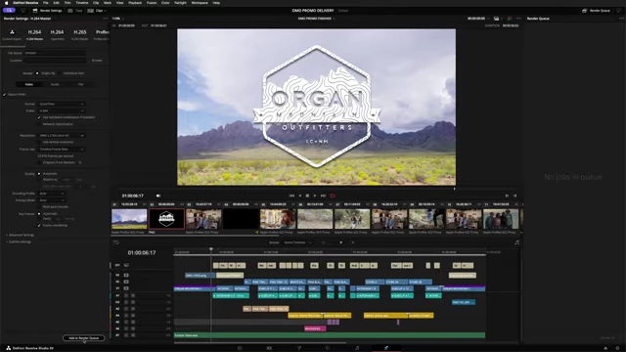The height and width of the screenshot is (352, 626).
Task: Toggle the Frame reordering checkbox
Action: point(39,226)
